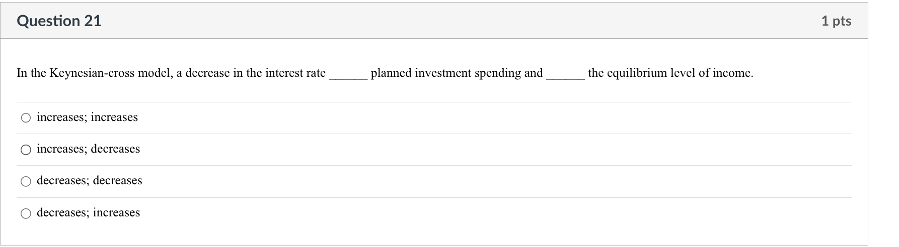This screenshot has height=247, width=899.
Task: Pick the "decreases; increases" radio circle
Action: (x=26, y=213)
